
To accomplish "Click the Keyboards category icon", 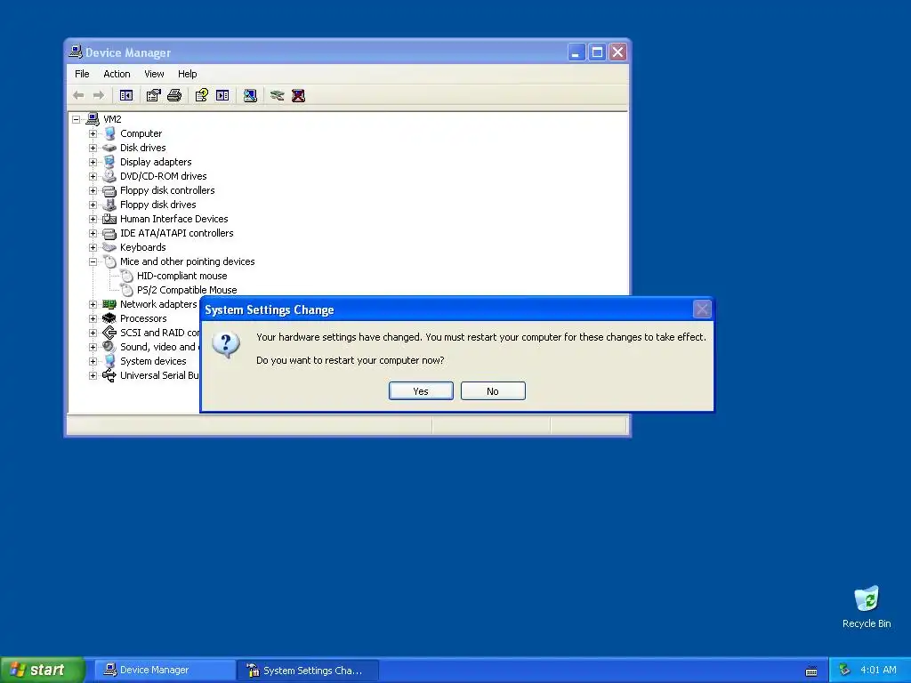I will (109, 247).
